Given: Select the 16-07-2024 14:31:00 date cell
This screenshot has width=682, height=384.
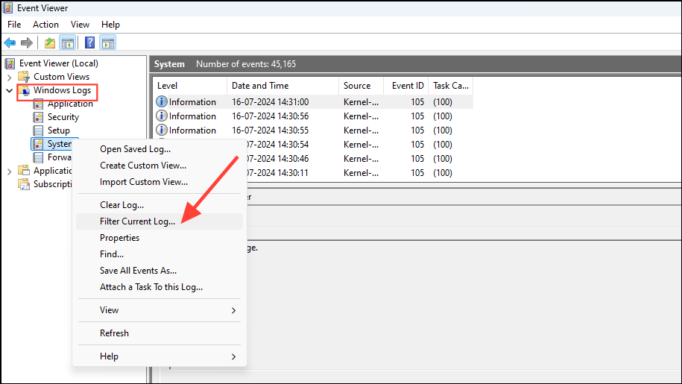Looking at the screenshot, I should [x=270, y=102].
